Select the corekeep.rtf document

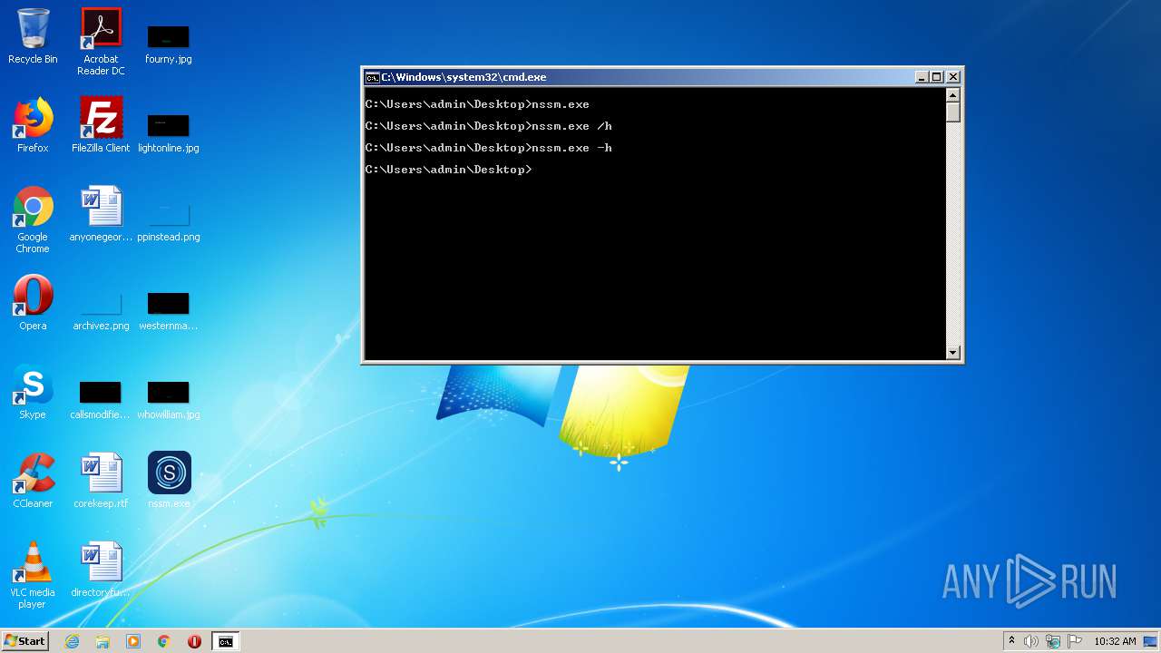pos(101,481)
